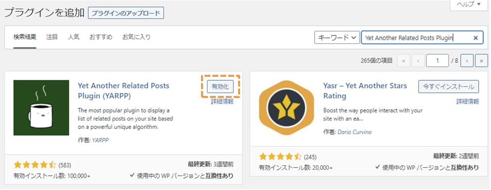
Task: Click the Yasr plugin description text
Action: (x=373, y=115)
